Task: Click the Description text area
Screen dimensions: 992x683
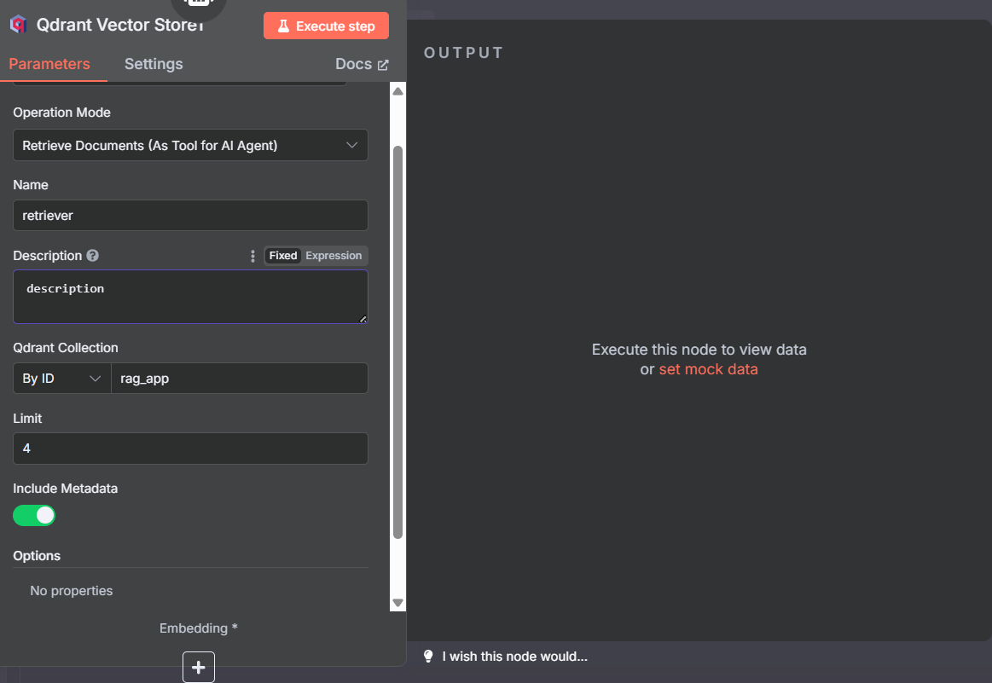Action: (190, 297)
